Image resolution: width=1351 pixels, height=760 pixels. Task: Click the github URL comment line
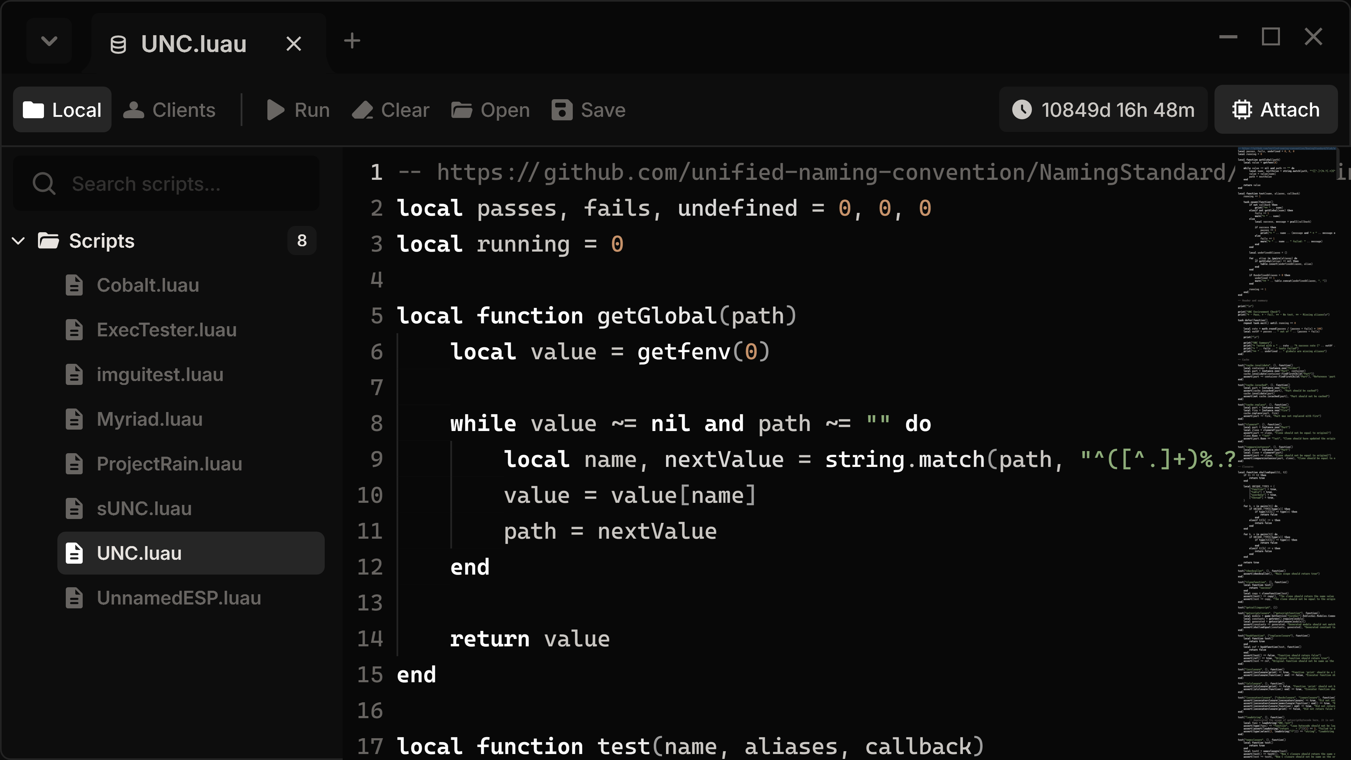pos(817,172)
